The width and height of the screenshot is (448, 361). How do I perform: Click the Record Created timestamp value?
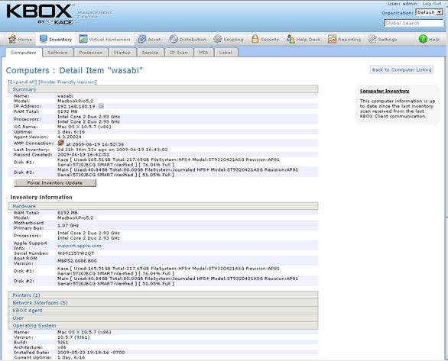point(83,155)
